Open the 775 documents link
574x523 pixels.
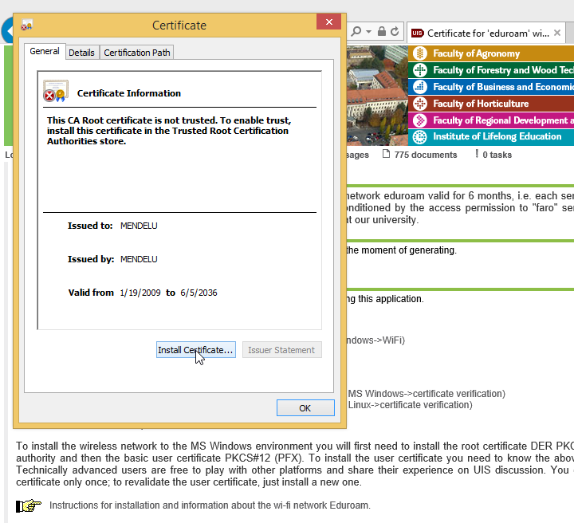pyautogui.click(x=426, y=155)
